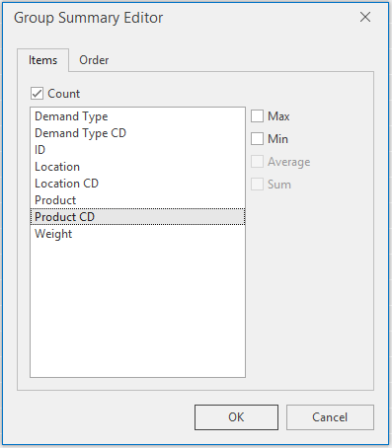Select Weight in the list
The image size is (392, 448).
[137, 234]
